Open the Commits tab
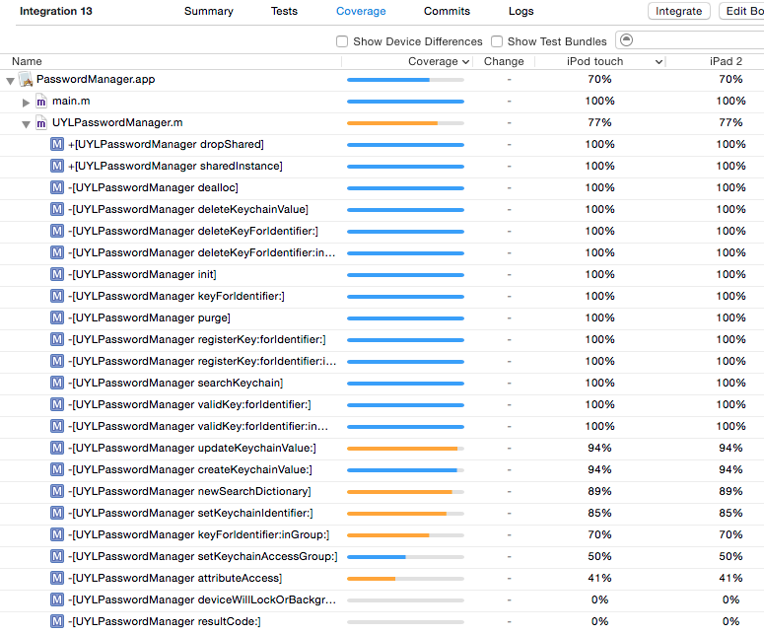Screen dimensions: 764x633 coord(447,12)
